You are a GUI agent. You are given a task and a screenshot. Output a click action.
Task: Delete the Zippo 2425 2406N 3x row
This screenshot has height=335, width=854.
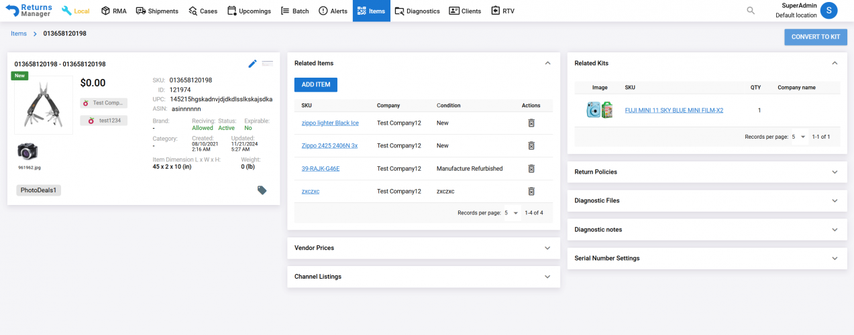tap(531, 146)
